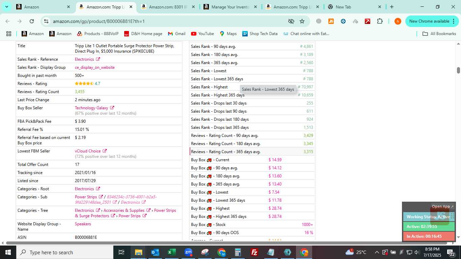Open Gmail bookmark
461x259 pixels.
coord(177,34)
